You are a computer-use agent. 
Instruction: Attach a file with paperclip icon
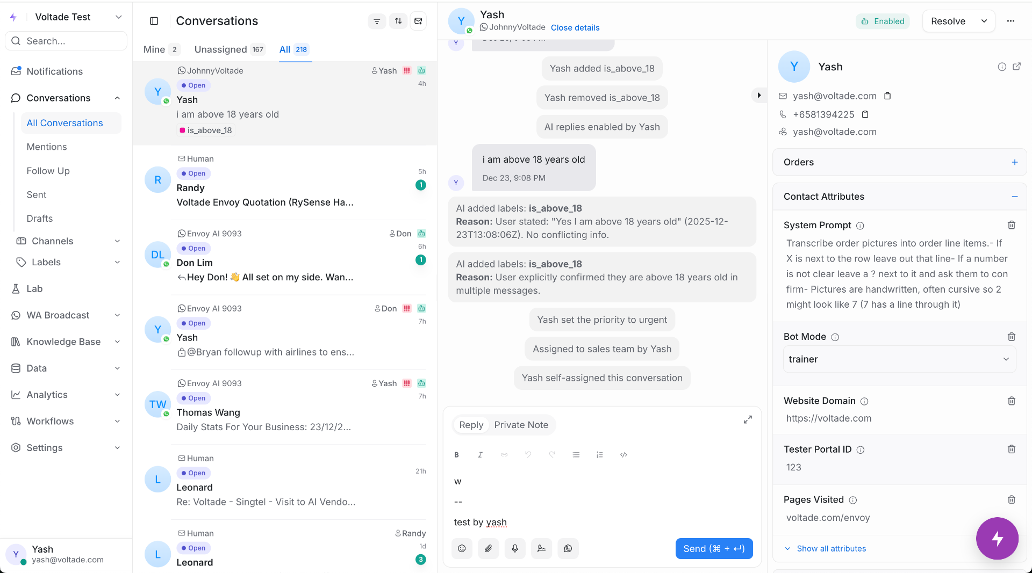[488, 548]
